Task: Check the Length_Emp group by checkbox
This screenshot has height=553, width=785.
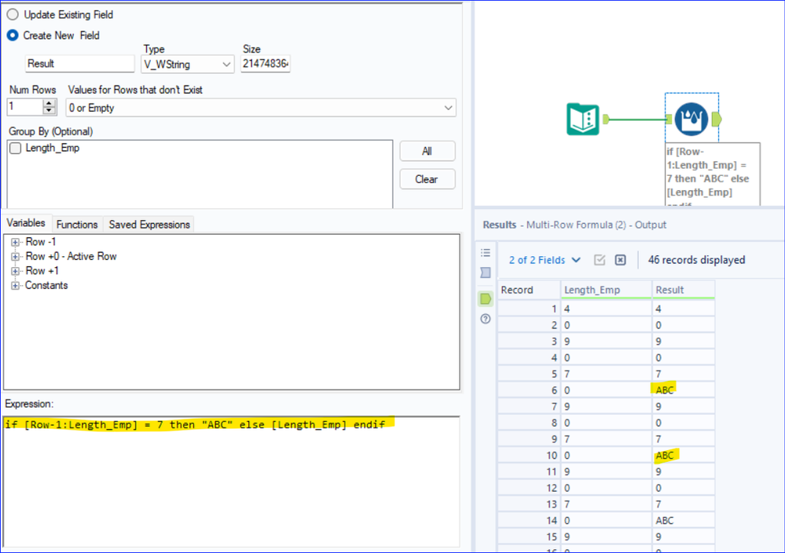Action: (x=16, y=148)
